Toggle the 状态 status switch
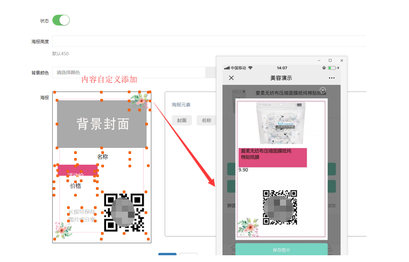The width and height of the screenshot is (409, 262). click(x=61, y=20)
